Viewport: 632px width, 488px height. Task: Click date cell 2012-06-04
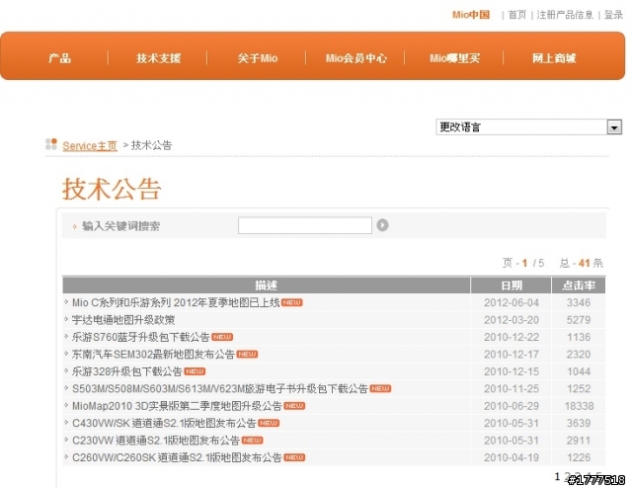point(512,302)
